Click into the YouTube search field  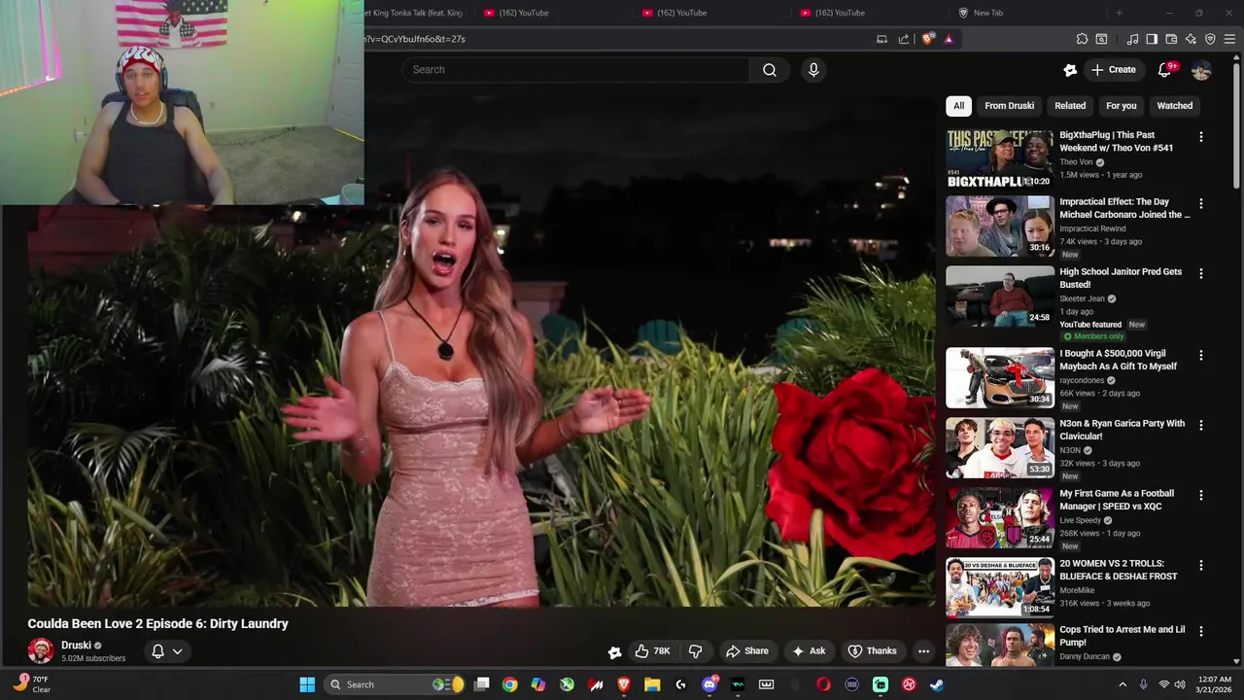click(575, 70)
